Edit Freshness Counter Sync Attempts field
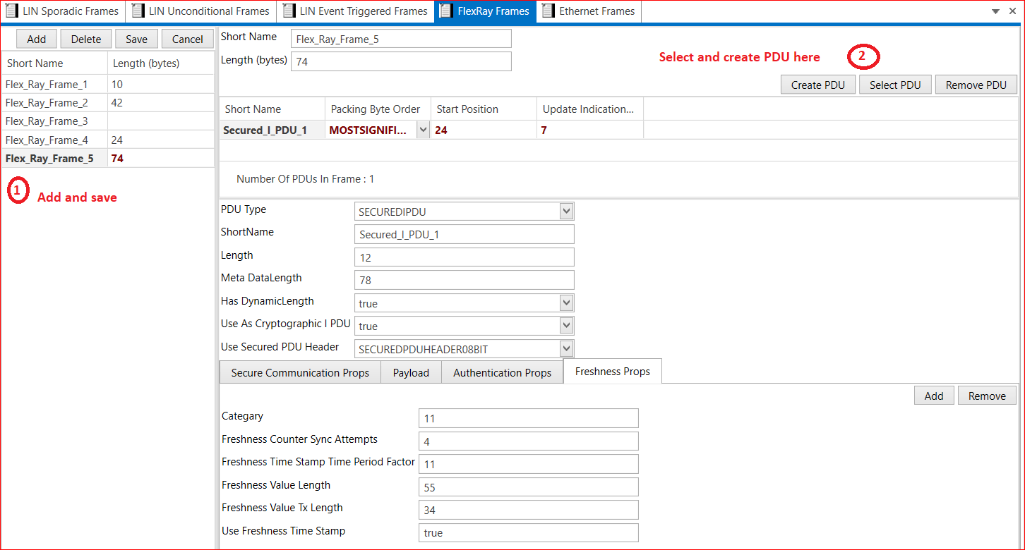Image resolution: width=1025 pixels, height=550 pixels. pos(529,441)
